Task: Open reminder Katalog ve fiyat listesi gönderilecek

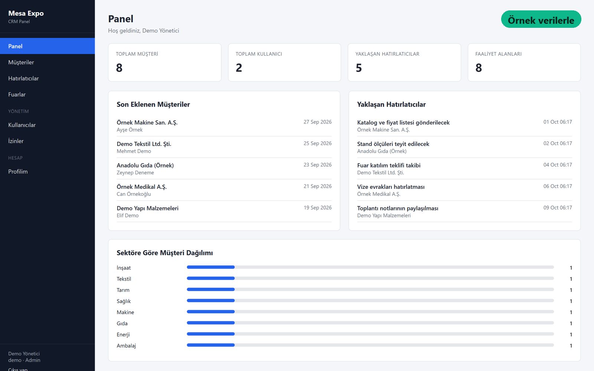Action: tap(403, 122)
